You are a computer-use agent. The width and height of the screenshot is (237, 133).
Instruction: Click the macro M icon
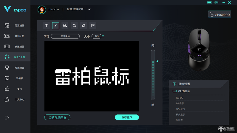coord(7,78)
